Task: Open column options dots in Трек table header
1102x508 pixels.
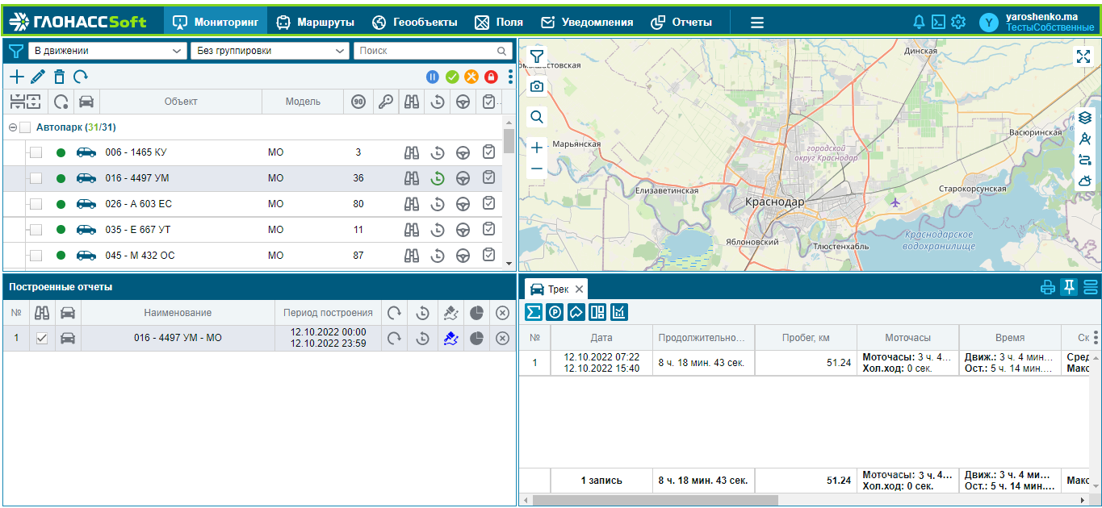Action: (x=1096, y=338)
